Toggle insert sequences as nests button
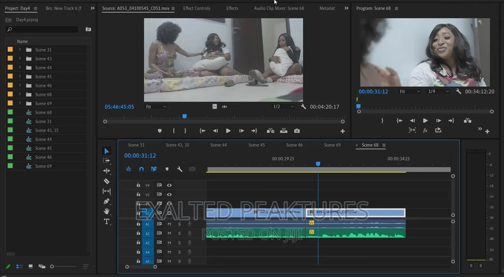Image resolution: width=504 pixels, height=277 pixels. pos(129,169)
